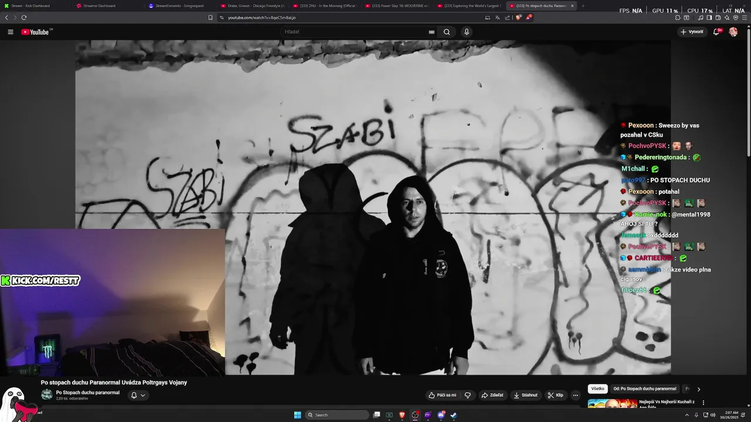The height and width of the screenshot is (422, 751).
Task: Click the Windows taskbar Search box
Action: click(x=338, y=415)
